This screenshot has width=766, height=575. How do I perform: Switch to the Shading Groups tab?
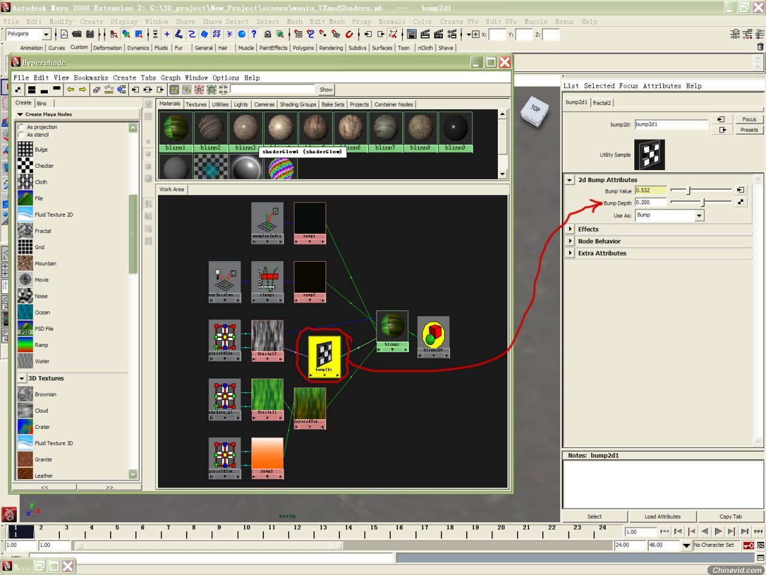click(x=297, y=104)
